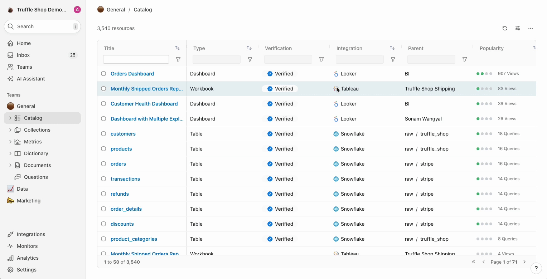Open the product_categories table link
Viewport: 547px width, 279px height.
coord(134,239)
